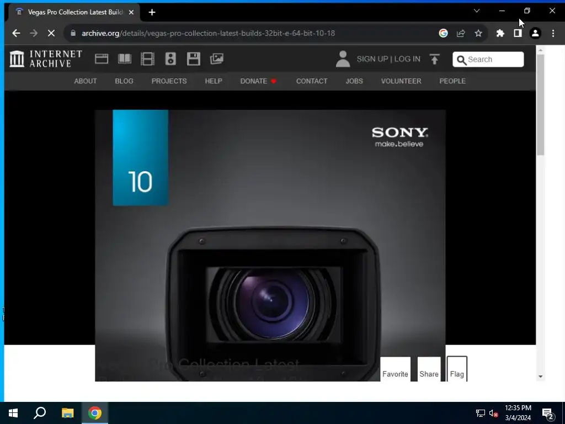This screenshot has height=424, width=565.
Task: Open the CONTACT menu item
Action: [312, 81]
